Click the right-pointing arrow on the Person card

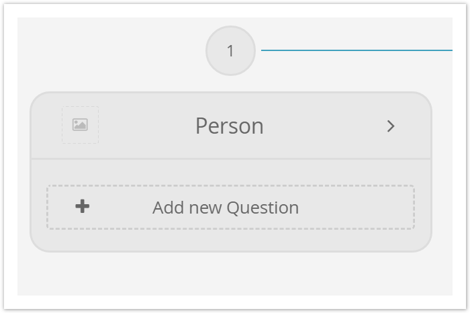(x=391, y=126)
